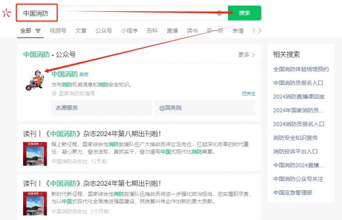Viewport: 342px width, 220px height.
Task: Open related search 消防投诉平台入口
Action: point(296,152)
